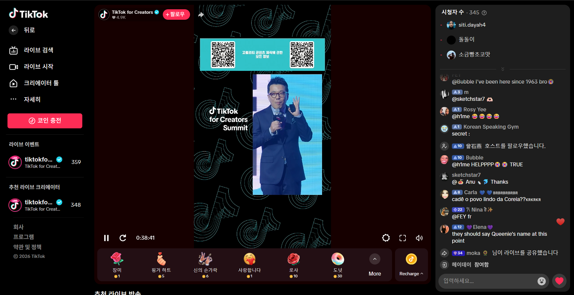Screen dimensions: 574x295
Task: Click sketchstar7 username in chat
Action: click(x=466, y=175)
